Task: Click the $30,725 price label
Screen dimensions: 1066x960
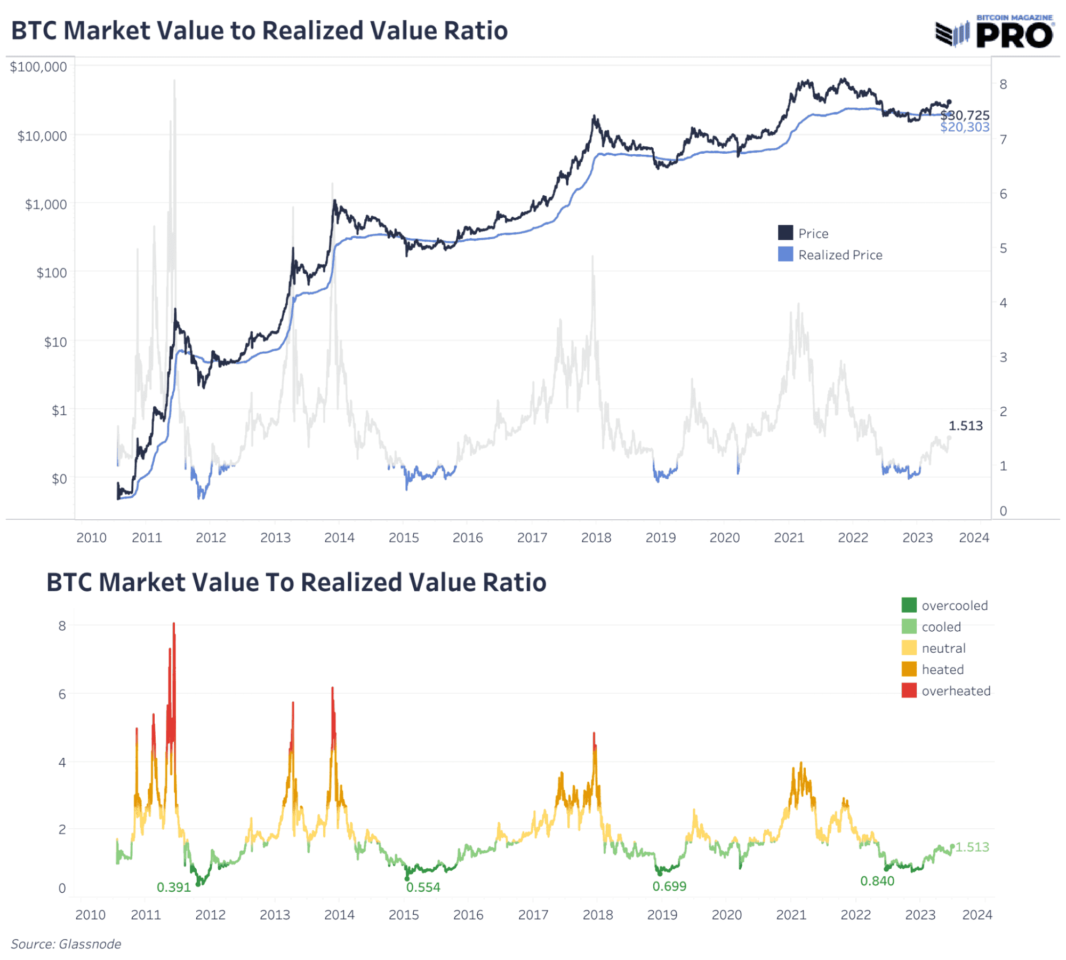Action: [x=965, y=115]
